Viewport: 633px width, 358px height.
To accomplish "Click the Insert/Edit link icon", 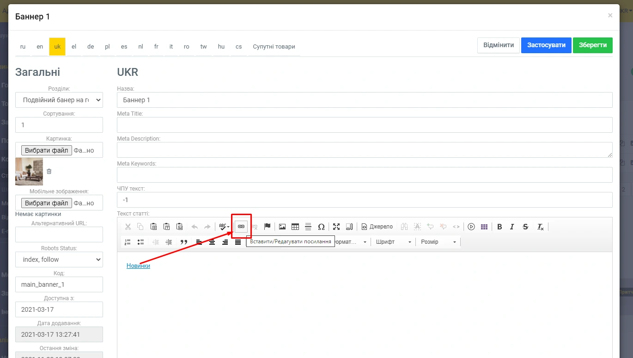I will [241, 227].
